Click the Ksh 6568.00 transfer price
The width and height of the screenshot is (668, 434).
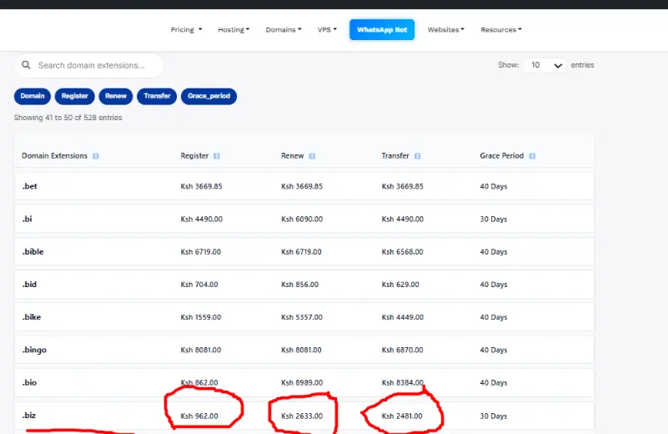pyautogui.click(x=402, y=252)
